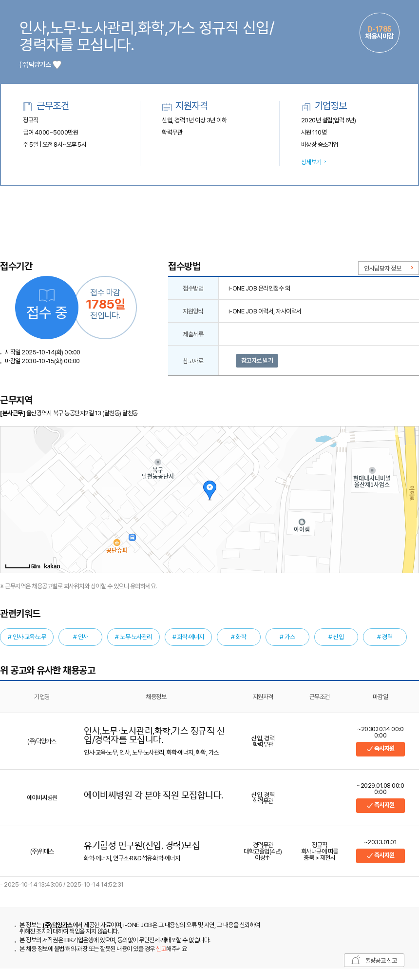This screenshot has height=969, width=419.
Task: Click 즉시지원 for (주)덕양가스 posting
Action: pyautogui.click(x=381, y=749)
